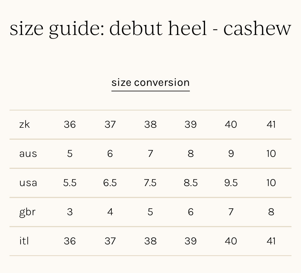Image resolution: width=301 pixels, height=273 pixels.
Task: Select the size conversion tab
Action: coord(150,83)
